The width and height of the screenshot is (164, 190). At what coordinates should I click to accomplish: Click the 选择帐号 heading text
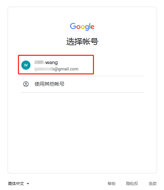coord(82,42)
